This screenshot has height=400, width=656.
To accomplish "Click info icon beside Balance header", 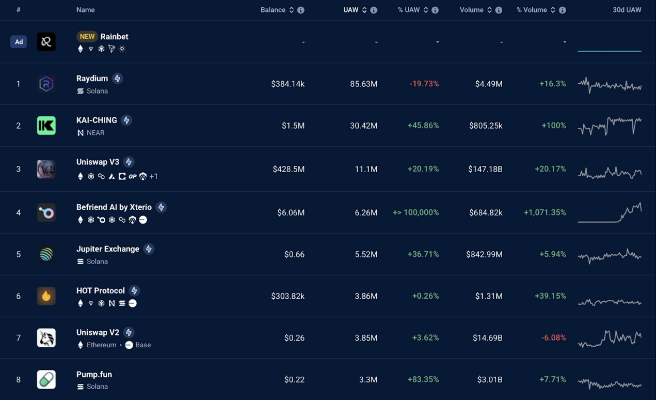I will click(x=301, y=10).
